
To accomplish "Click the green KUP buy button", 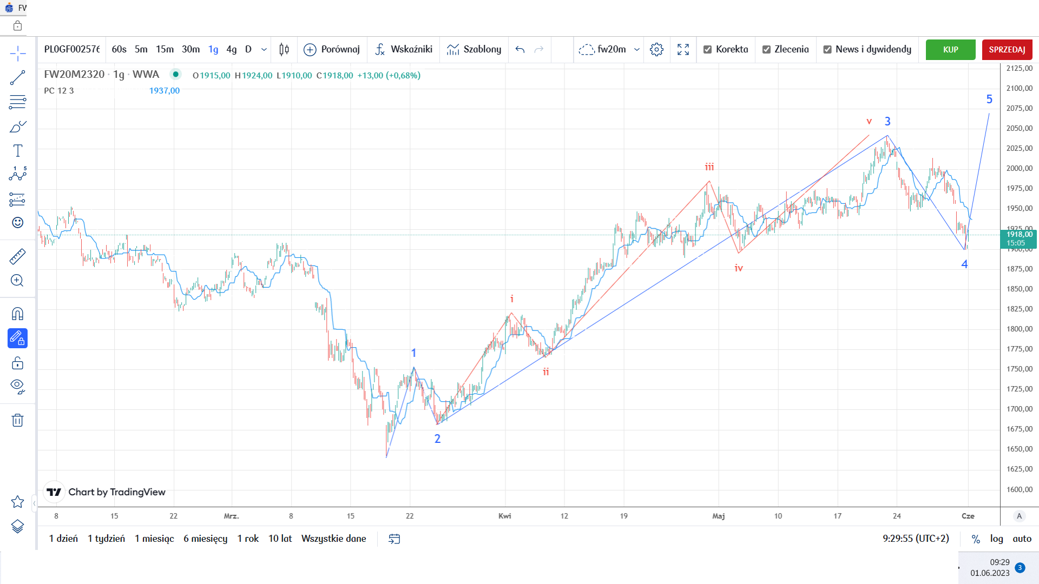I will 951,49.
